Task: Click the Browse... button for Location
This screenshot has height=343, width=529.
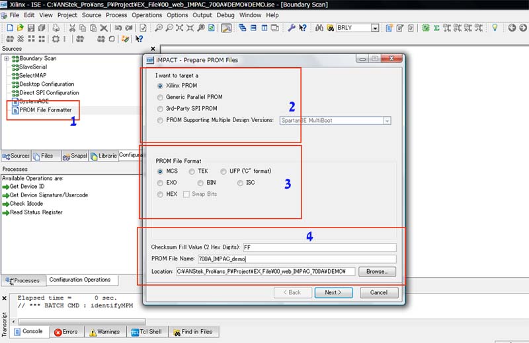Action: pos(377,272)
